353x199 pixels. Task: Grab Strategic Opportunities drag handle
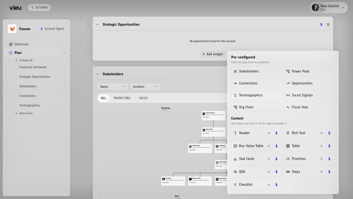pyautogui.click(x=89, y=25)
